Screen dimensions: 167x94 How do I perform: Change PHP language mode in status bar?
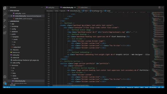[x=146, y=87]
